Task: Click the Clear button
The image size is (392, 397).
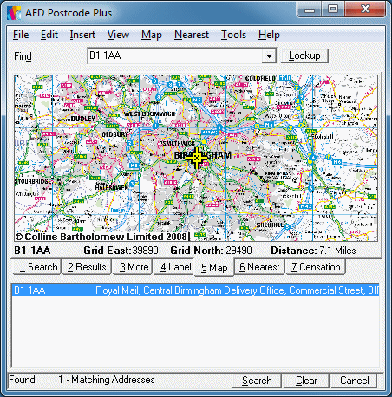Action: [306, 381]
